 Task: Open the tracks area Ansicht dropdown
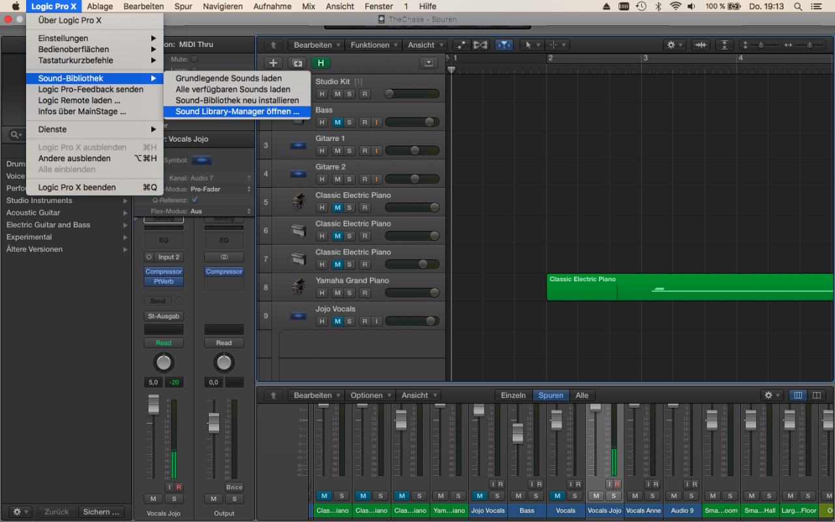point(425,45)
